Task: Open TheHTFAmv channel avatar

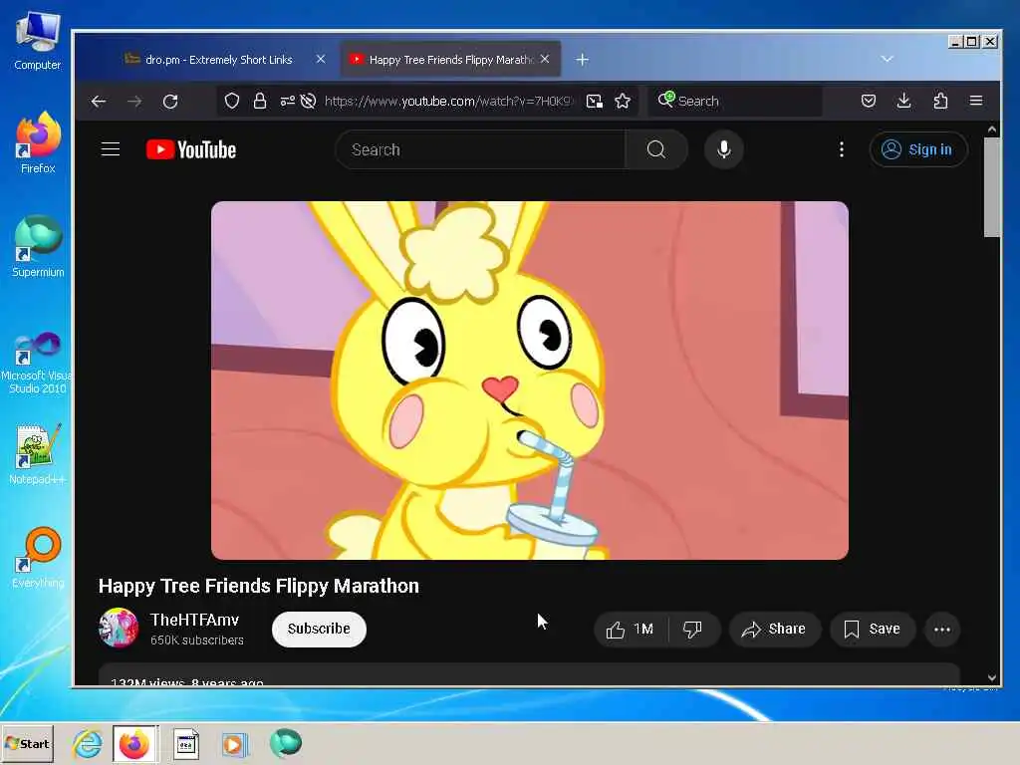Action: (119, 629)
